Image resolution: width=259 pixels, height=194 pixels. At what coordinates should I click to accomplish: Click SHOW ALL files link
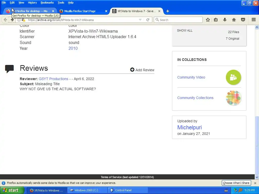pyautogui.click(x=185, y=31)
